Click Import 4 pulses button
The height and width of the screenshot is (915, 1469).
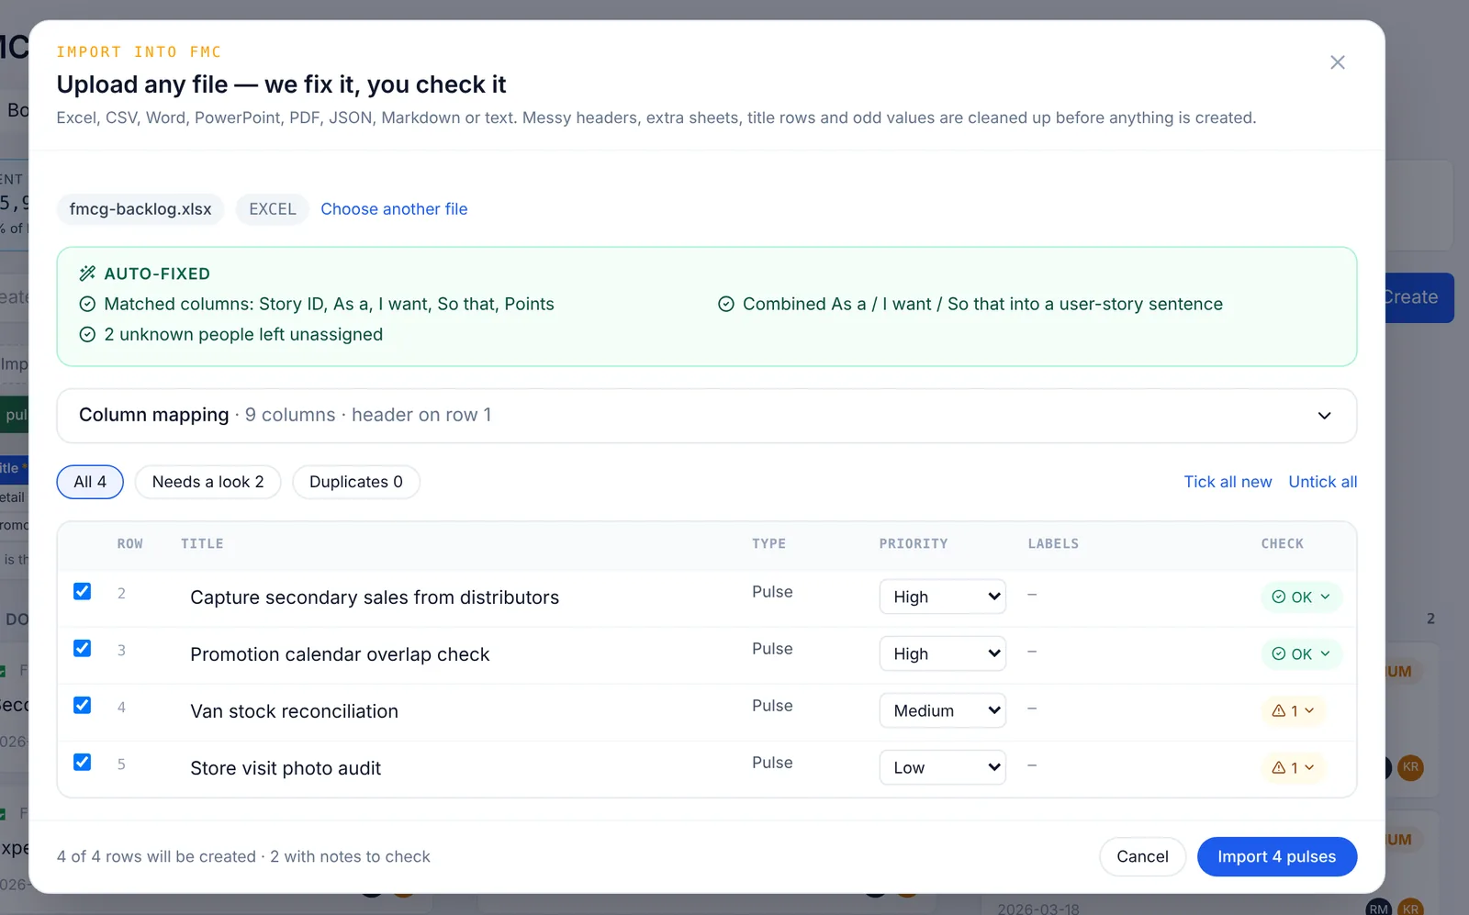1277,856
